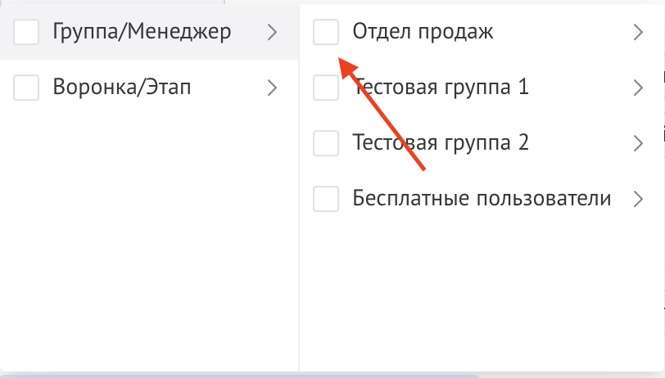
Task: Check the Группа/Менеджер checkbox
Action: pos(26,32)
